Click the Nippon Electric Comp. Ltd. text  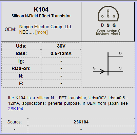click(x=46, y=27)
